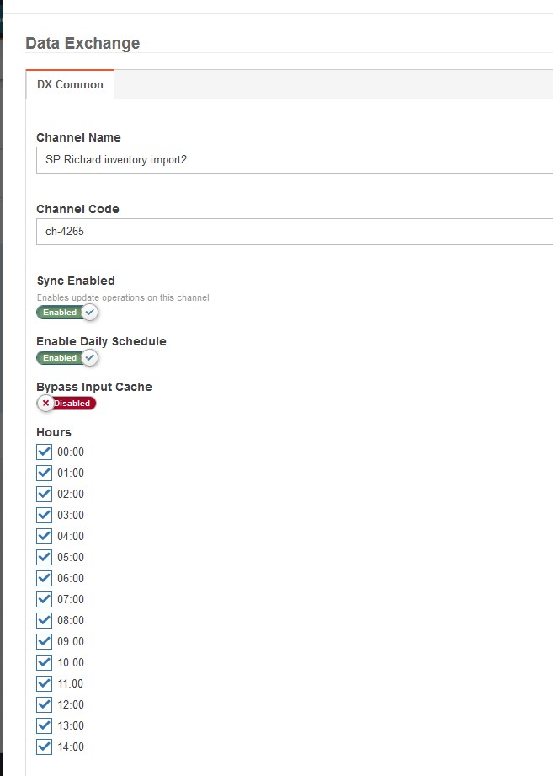Uncheck the 01:00 hour checkbox
Image resolution: width=553 pixels, height=776 pixels.
(x=44, y=474)
